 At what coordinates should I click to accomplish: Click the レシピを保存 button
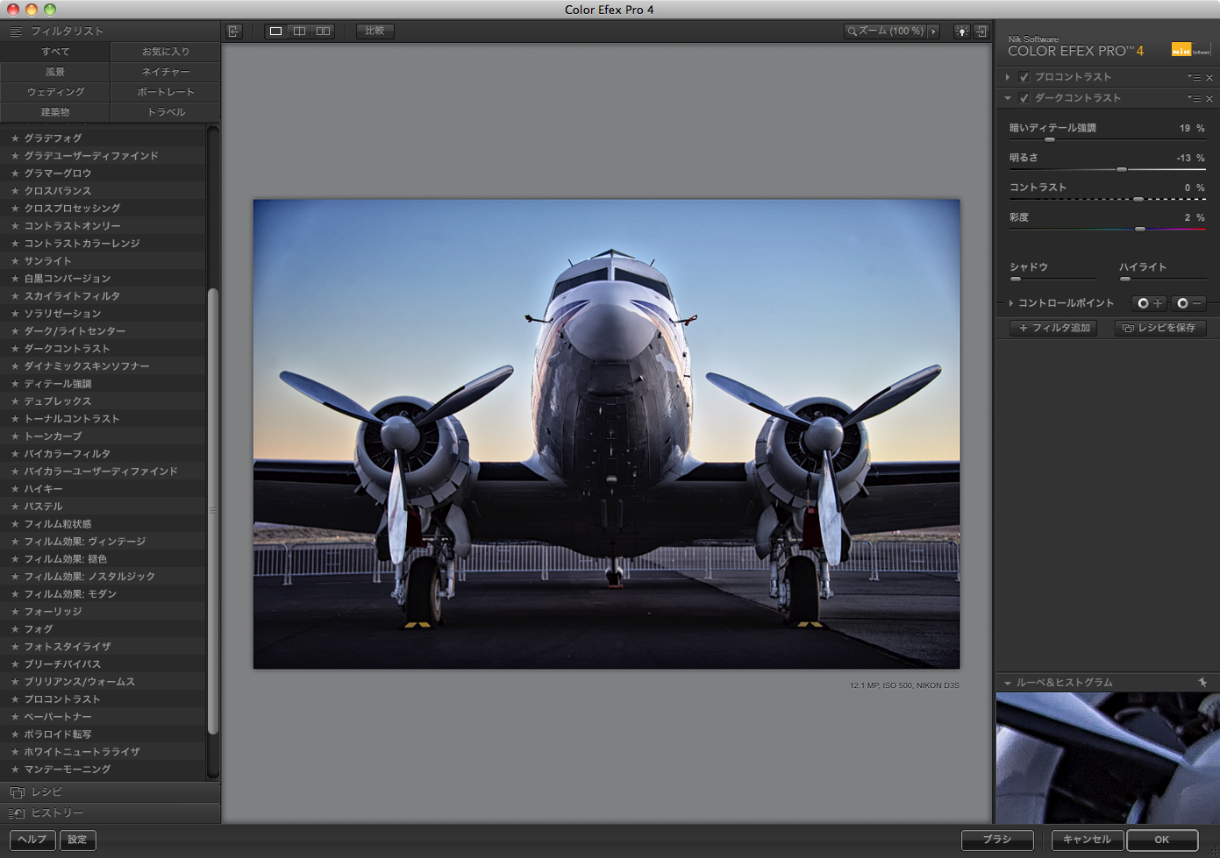[x=1159, y=328]
